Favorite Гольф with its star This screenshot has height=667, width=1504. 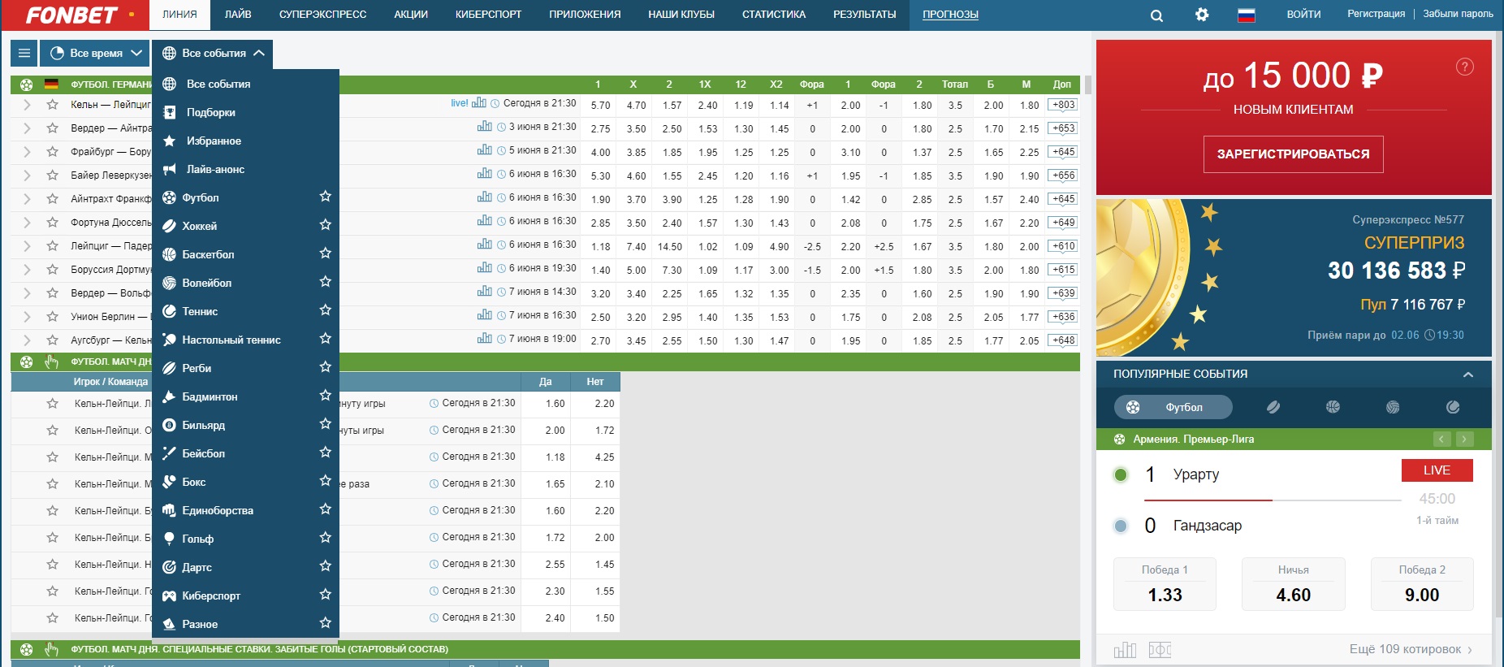326,538
